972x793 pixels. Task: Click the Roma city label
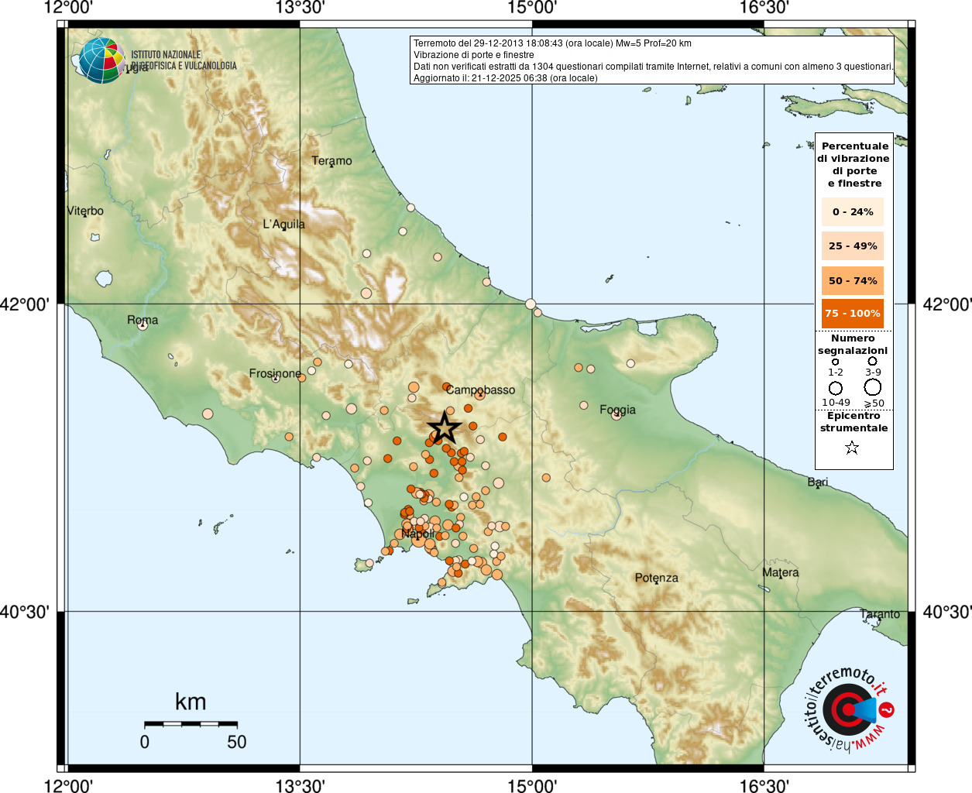pyautogui.click(x=143, y=320)
